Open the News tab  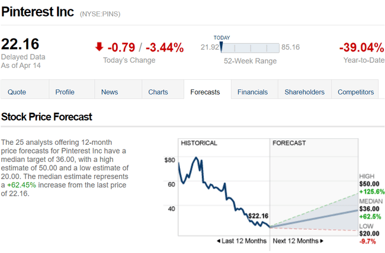point(110,92)
